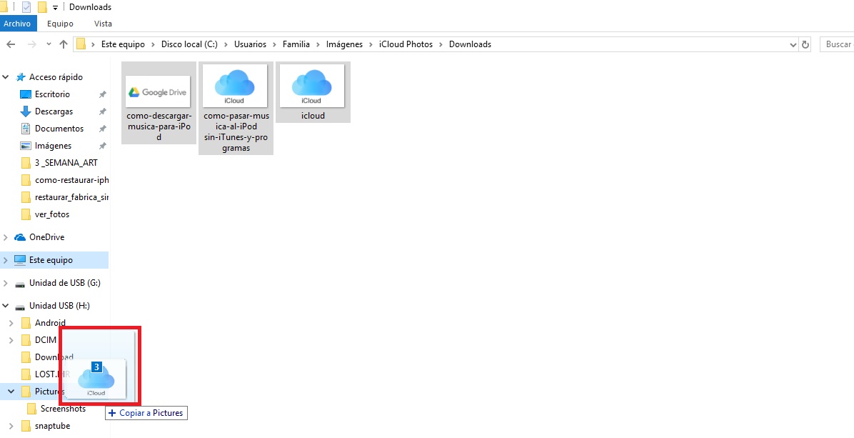
Task: Open the address bar history dropdown
Action: (793, 45)
